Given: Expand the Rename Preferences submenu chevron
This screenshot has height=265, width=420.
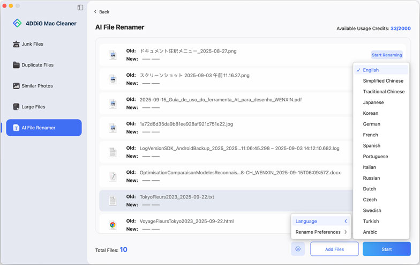Looking at the screenshot, I should 346,232.
